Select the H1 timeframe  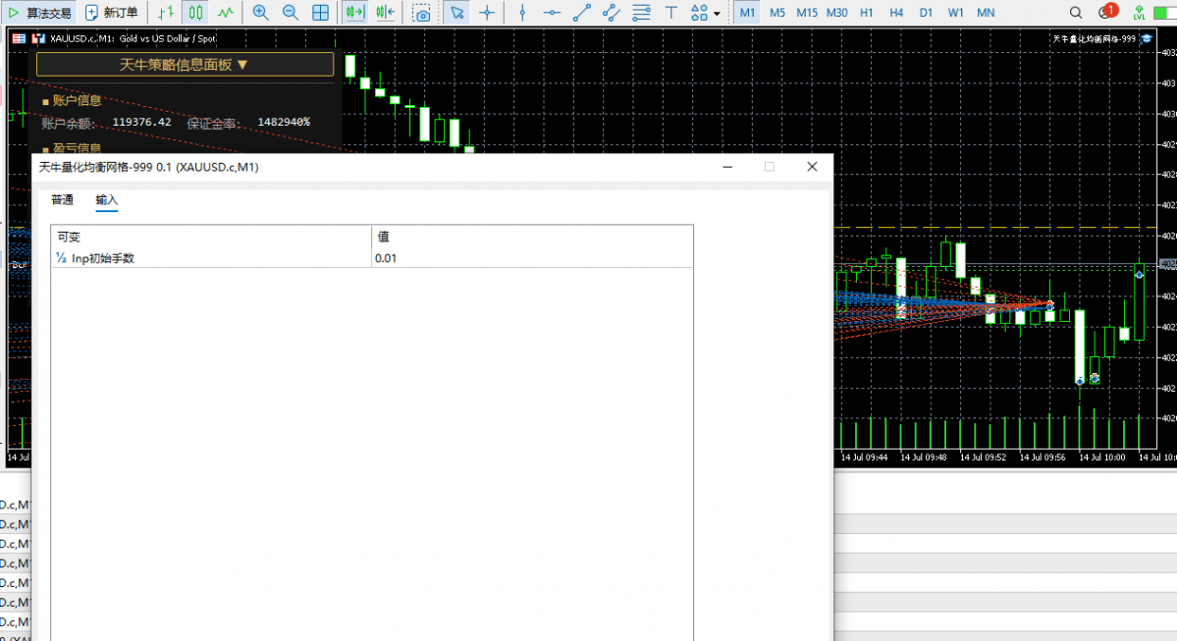866,13
